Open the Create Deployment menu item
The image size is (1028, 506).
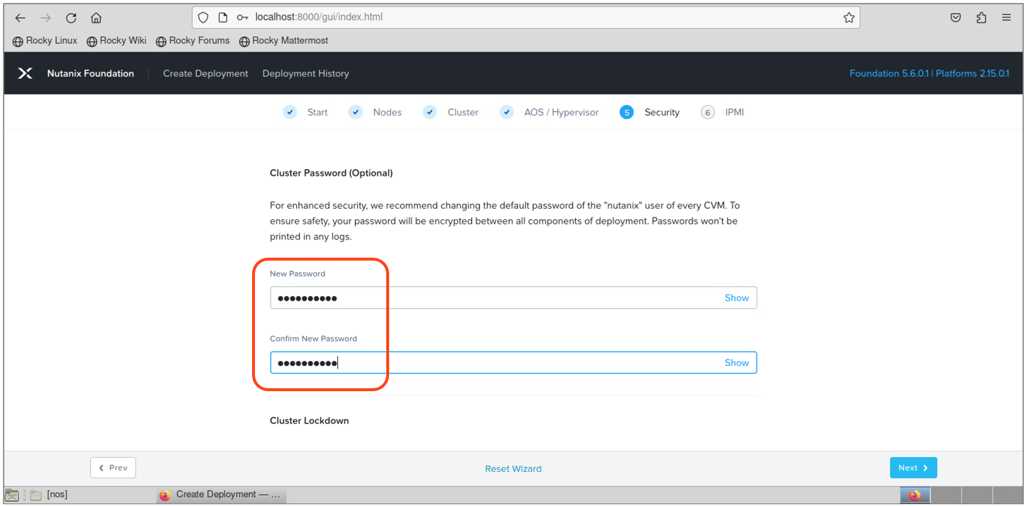click(205, 73)
